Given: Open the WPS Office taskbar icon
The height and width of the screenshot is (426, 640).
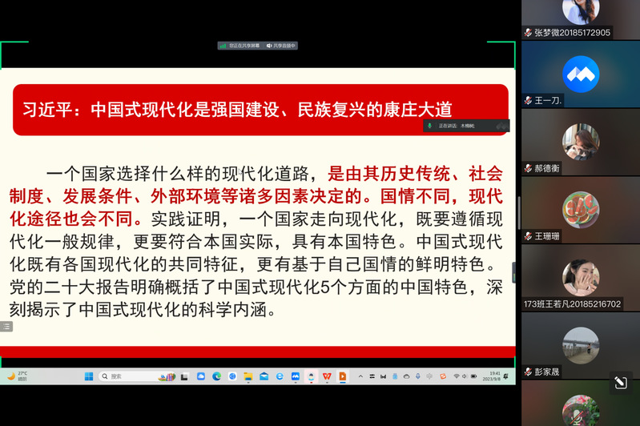Looking at the screenshot, I should (326, 376).
